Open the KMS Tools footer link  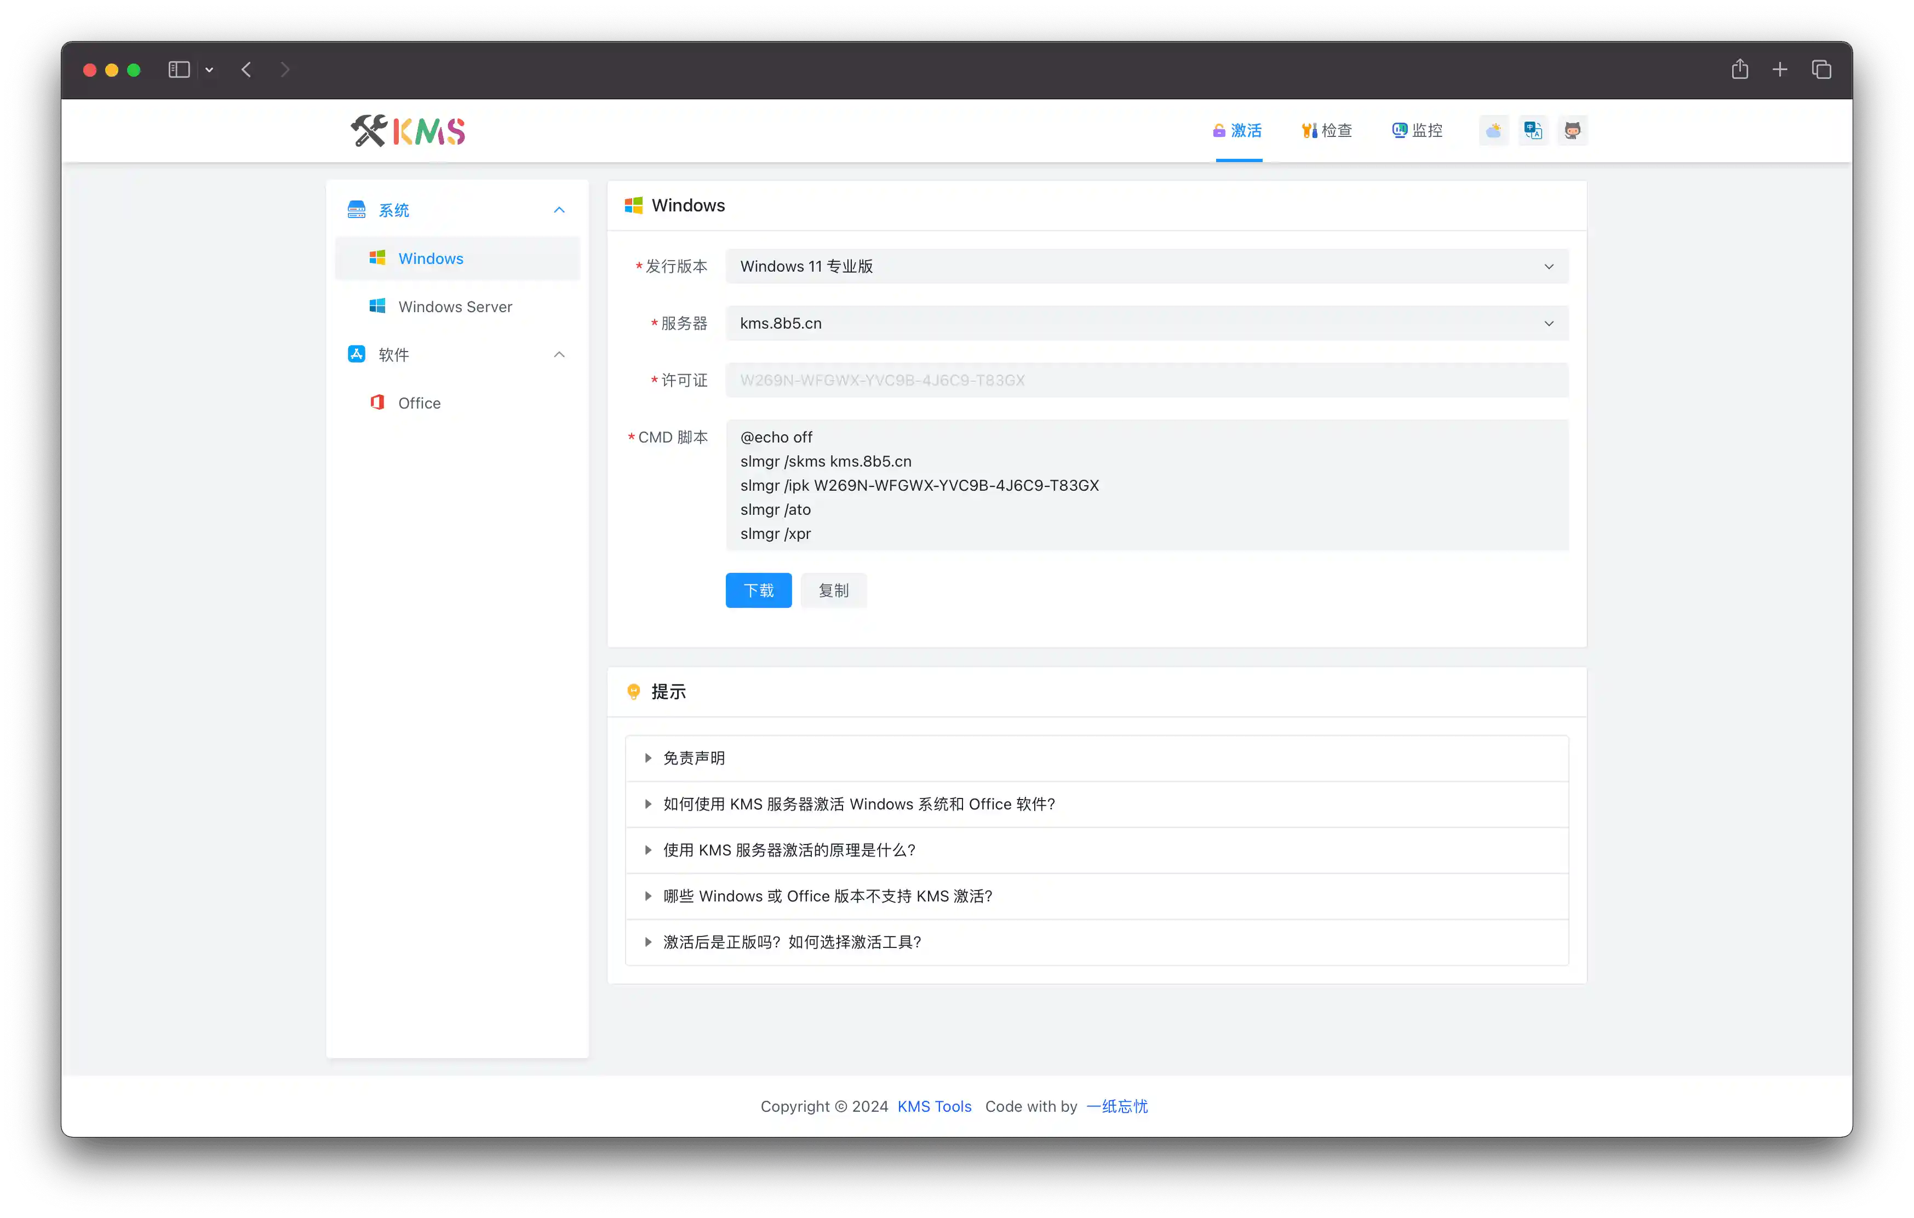click(x=934, y=1106)
